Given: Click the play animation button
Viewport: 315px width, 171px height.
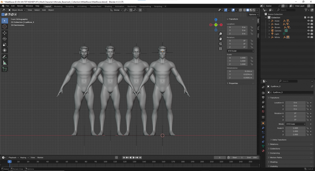Looking at the screenshot, I should click(134, 157).
